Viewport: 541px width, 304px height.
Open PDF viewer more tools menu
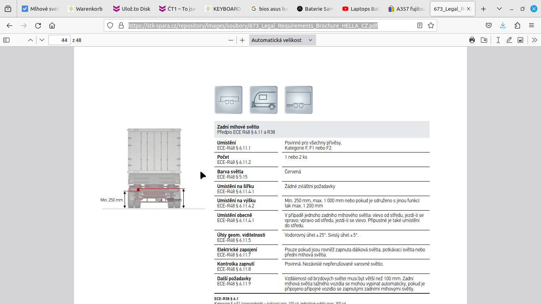tap(534, 40)
